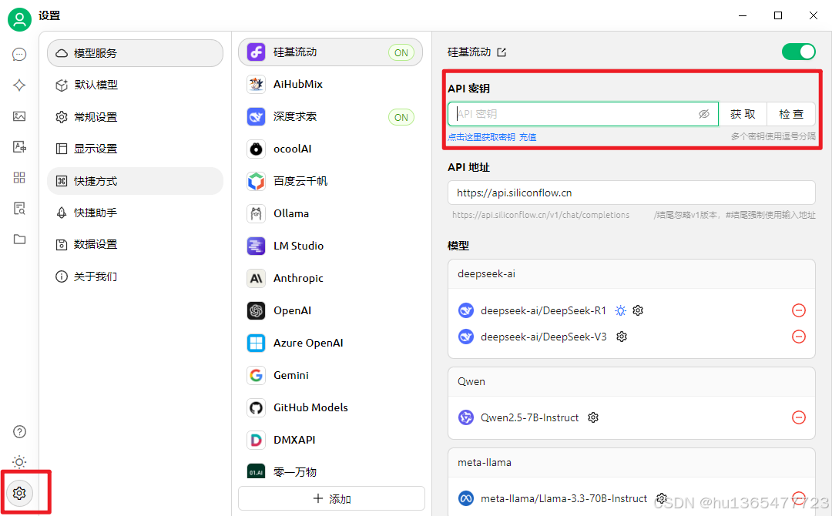Open the translate sidebar icon
The height and width of the screenshot is (516, 832).
tap(19, 147)
